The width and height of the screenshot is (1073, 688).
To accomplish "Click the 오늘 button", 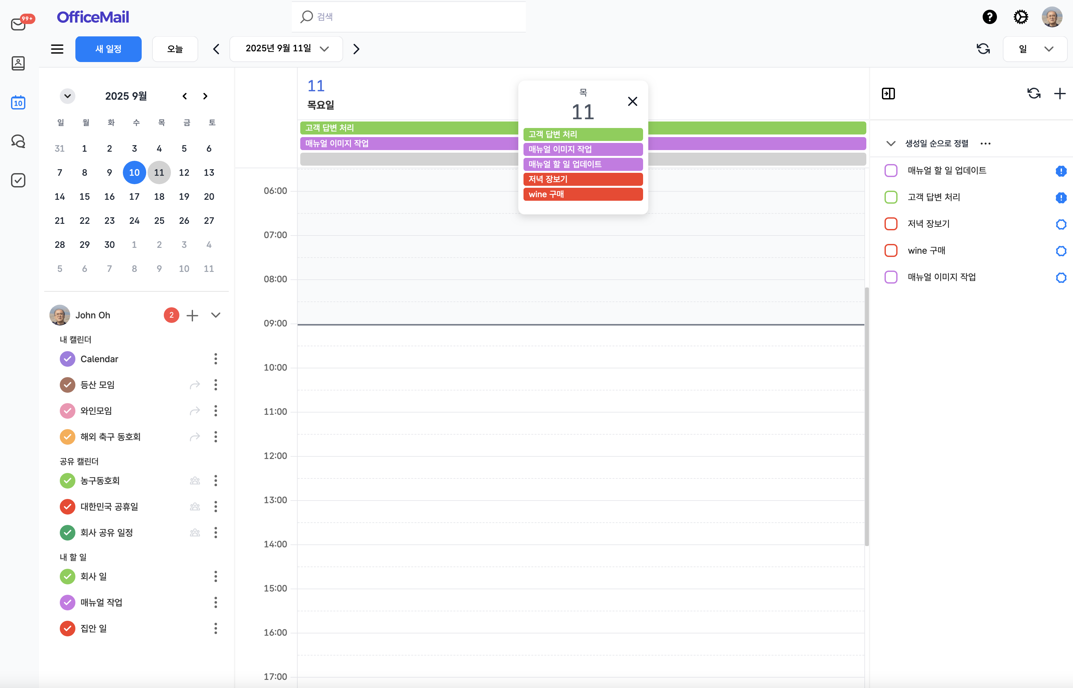I will (175, 49).
